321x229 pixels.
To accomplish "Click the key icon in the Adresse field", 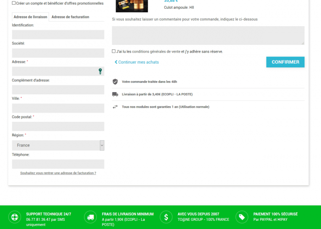I will [x=100, y=71].
